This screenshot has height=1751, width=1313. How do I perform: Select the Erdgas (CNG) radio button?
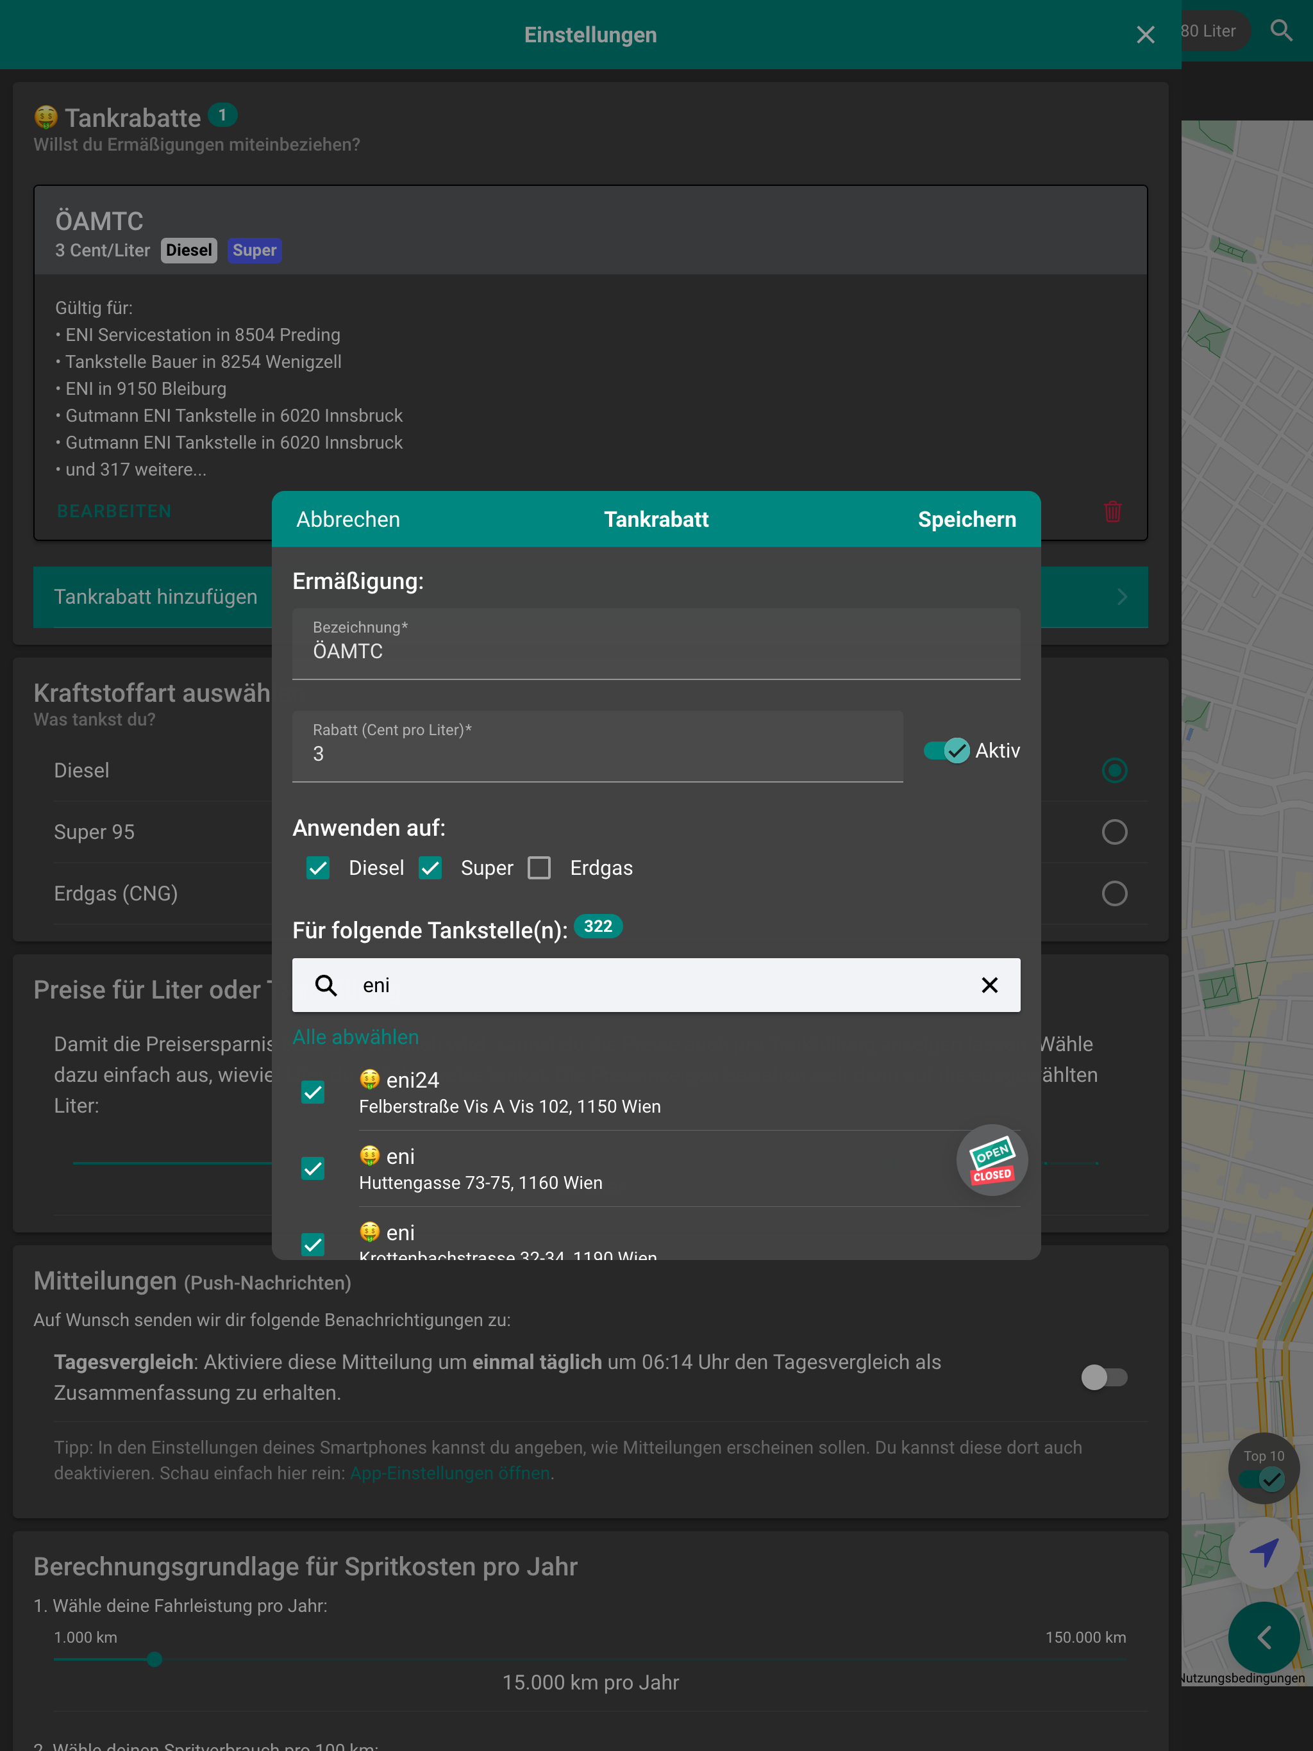pos(1114,893)
